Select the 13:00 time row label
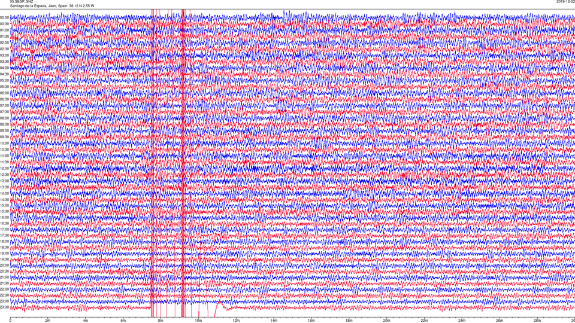 click(x=5, y=181)
